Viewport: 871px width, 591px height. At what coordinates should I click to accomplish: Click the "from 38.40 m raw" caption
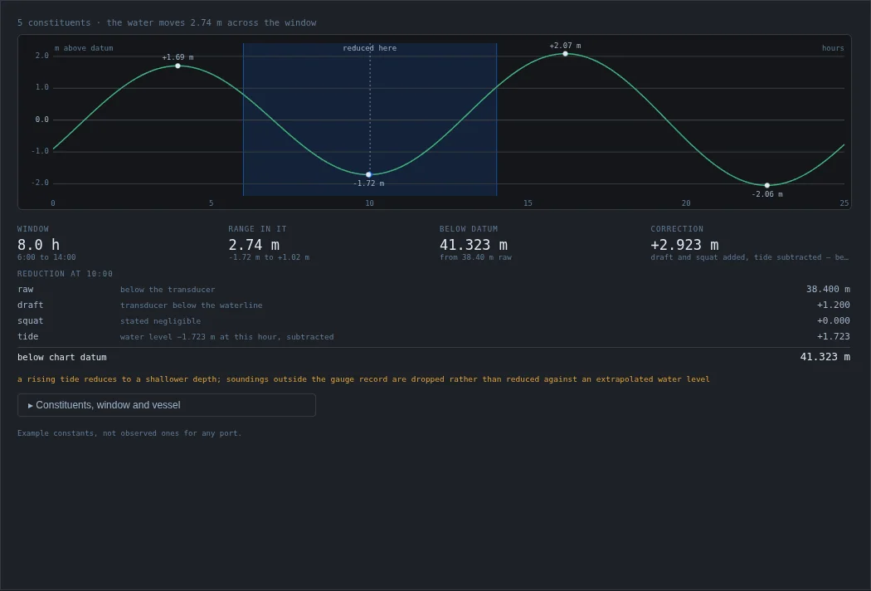475,257
